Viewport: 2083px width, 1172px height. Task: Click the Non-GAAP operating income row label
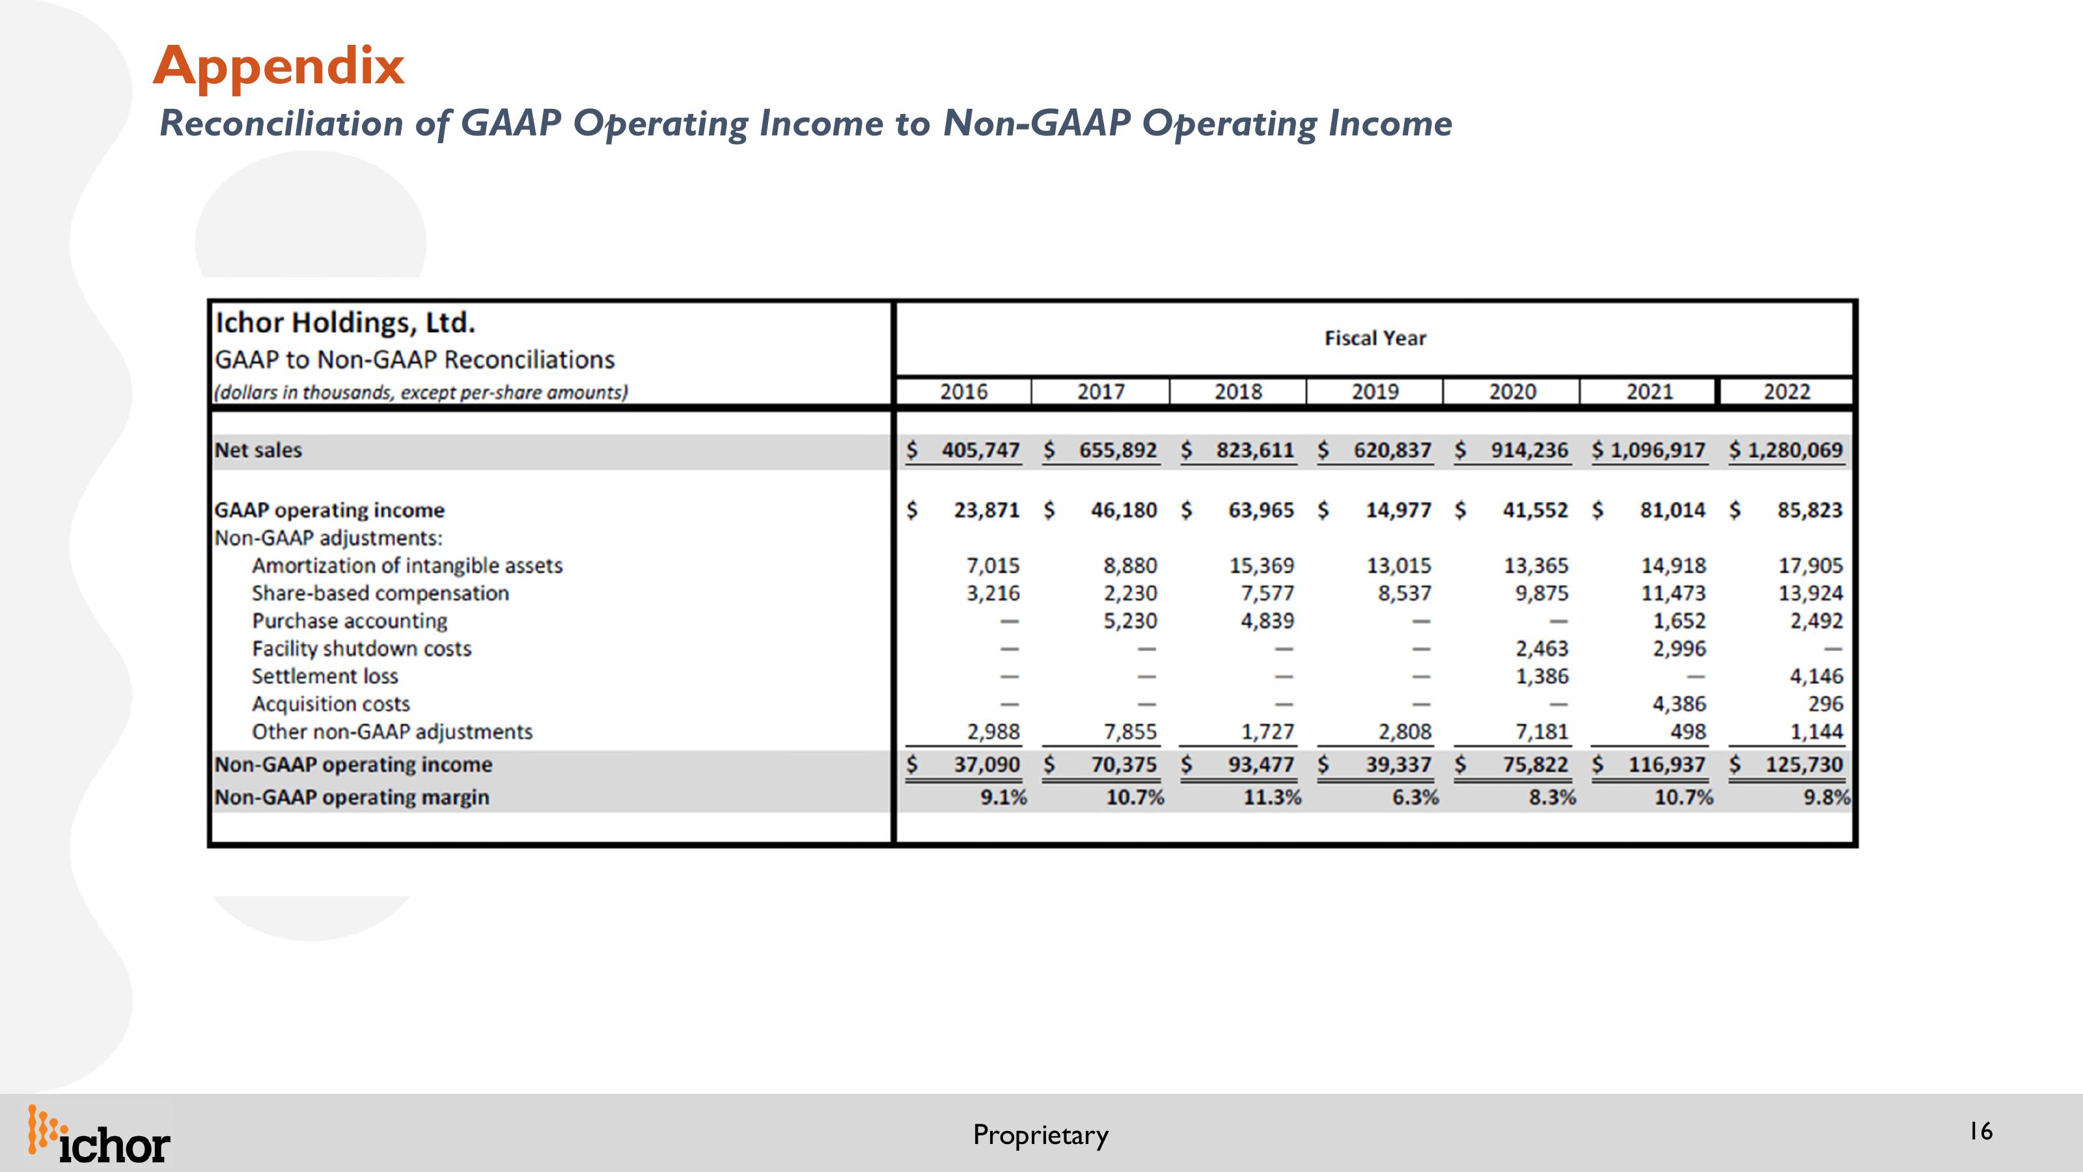[x=353, y=764]
